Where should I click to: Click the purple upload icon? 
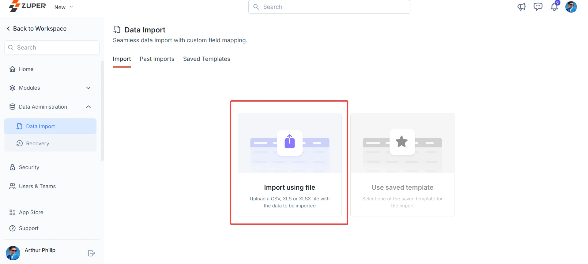pyautogui.click(x=290, y=142)
